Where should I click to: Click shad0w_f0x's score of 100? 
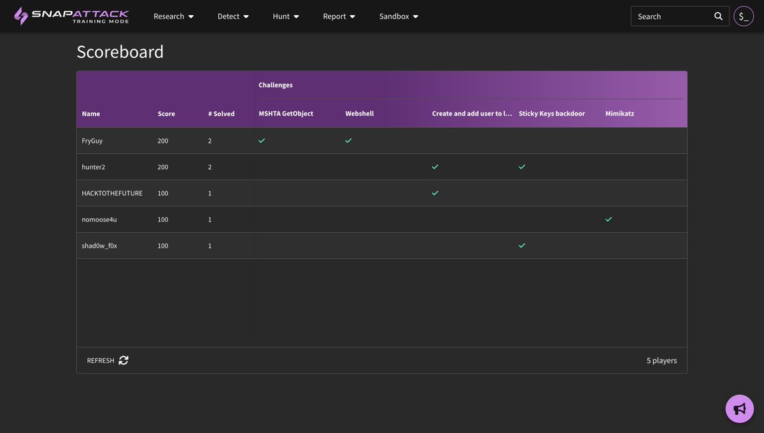[x=163, y=245]
